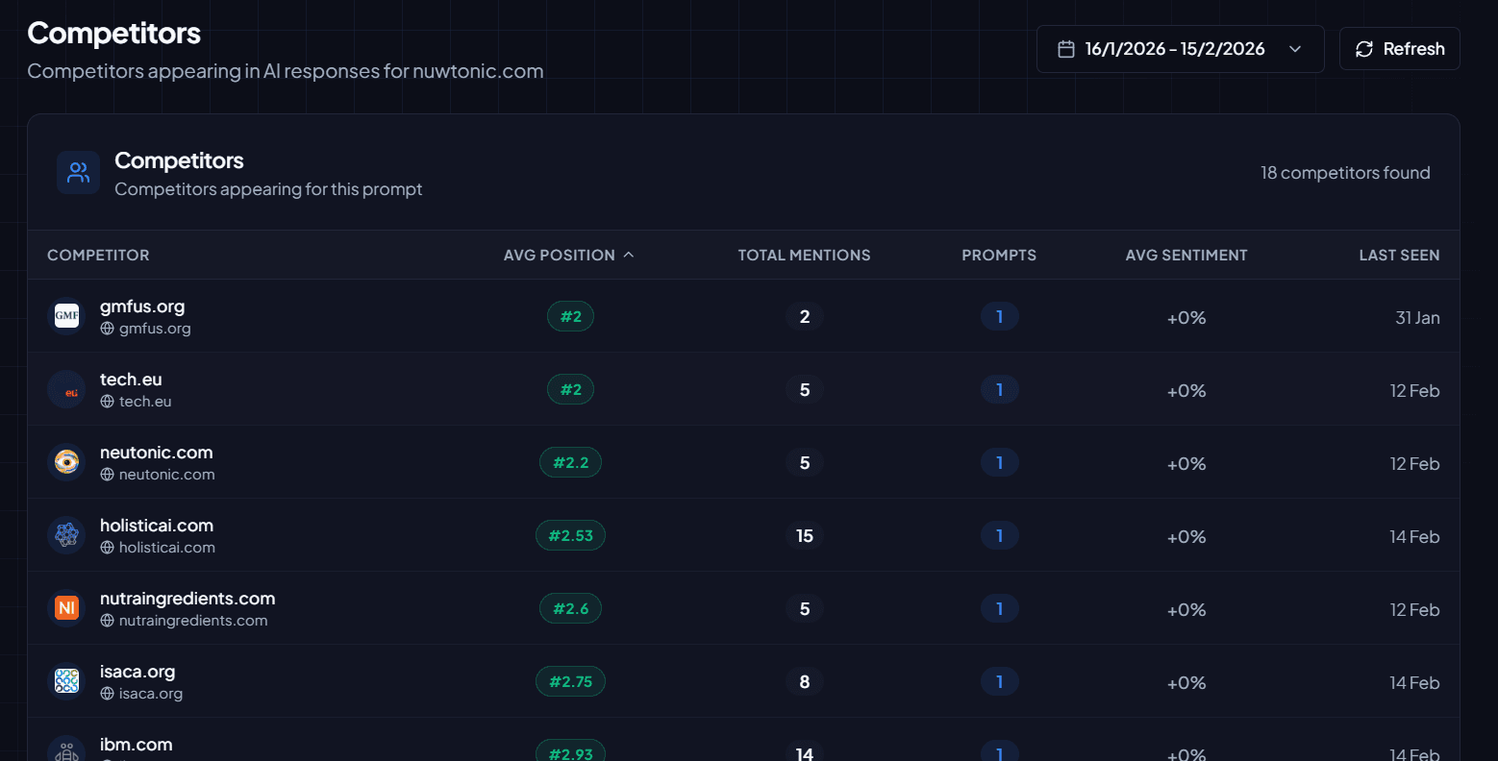Click the Last Seen column header
Image resolution: width=1498 pixels, height=761 pixels.
pos(1398,255)
